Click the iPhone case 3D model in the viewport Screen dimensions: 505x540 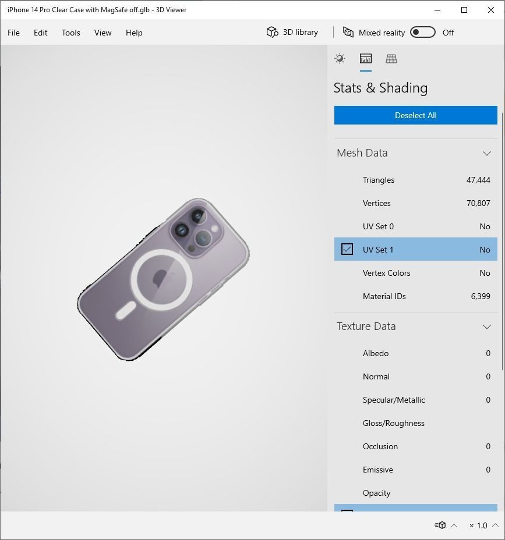(x=164, y=279)
